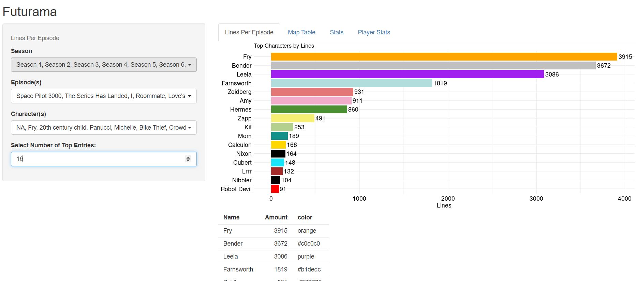Expand the Episode(s) selection dropdown
The height and width of the screenshot is (281, 636).
tap(104, 96)
